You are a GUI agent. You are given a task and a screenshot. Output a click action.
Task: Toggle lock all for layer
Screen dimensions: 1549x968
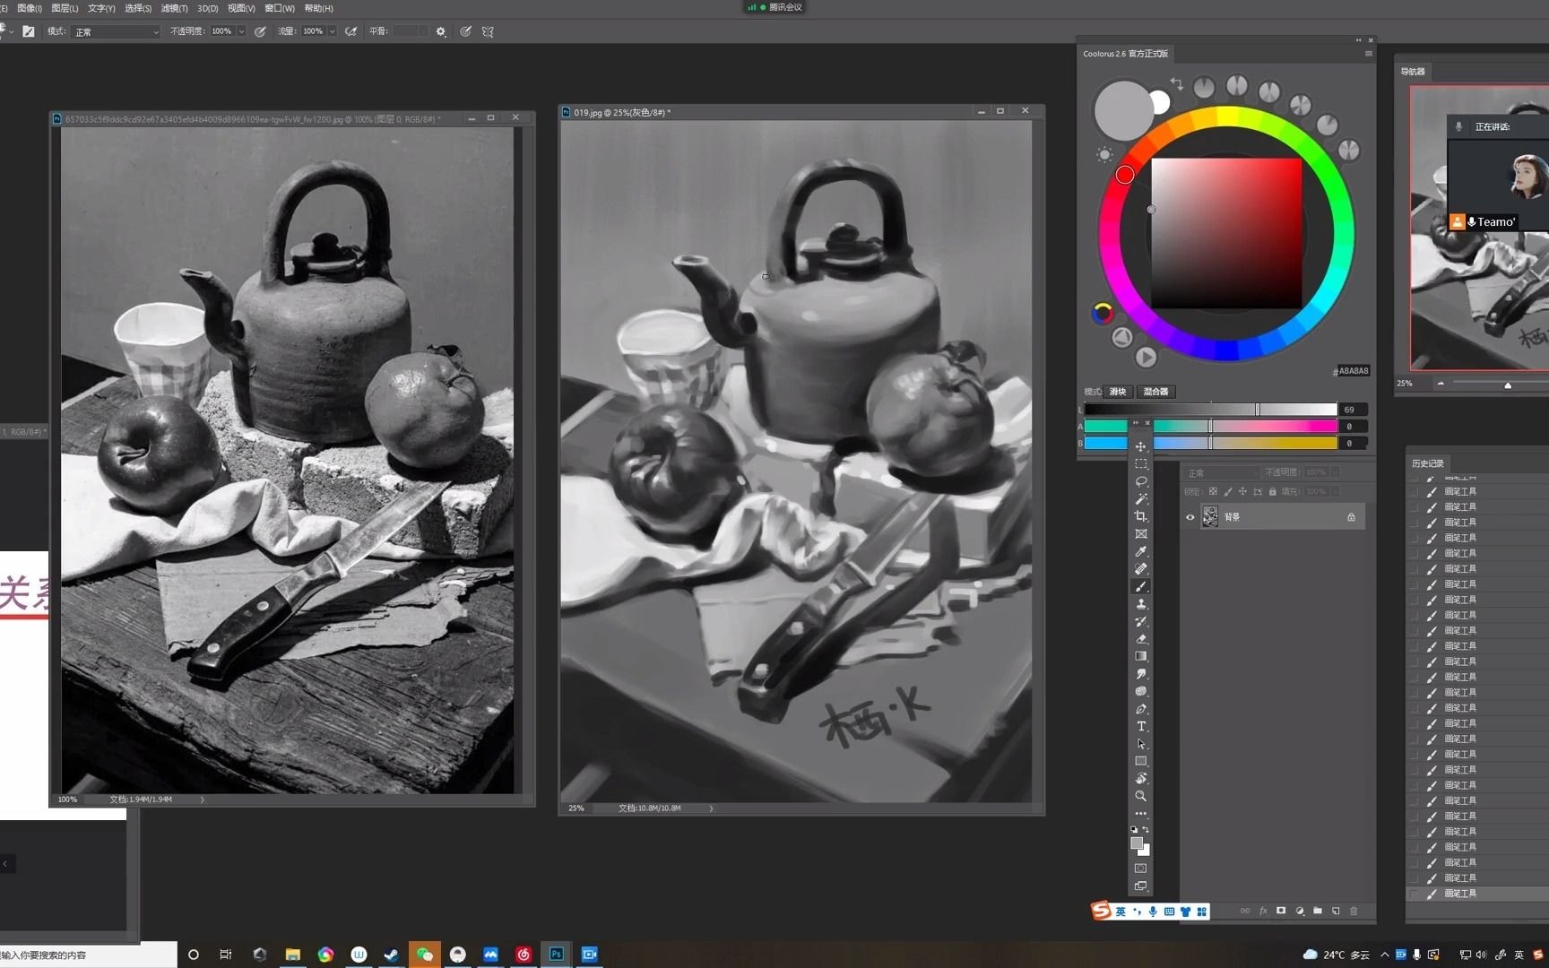pos(1272,491)
